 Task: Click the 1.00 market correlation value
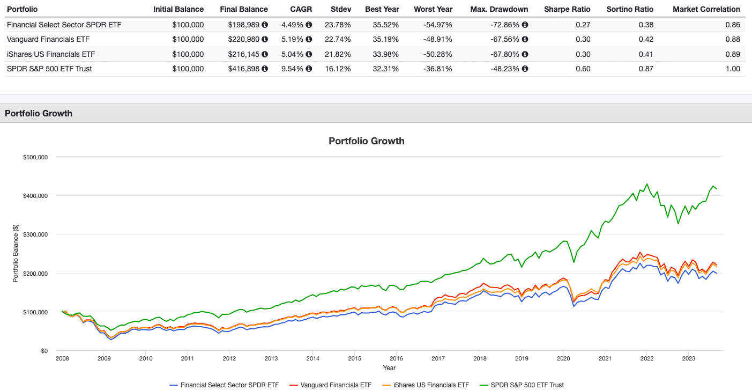pyautogui.click(x=733, y=69)
